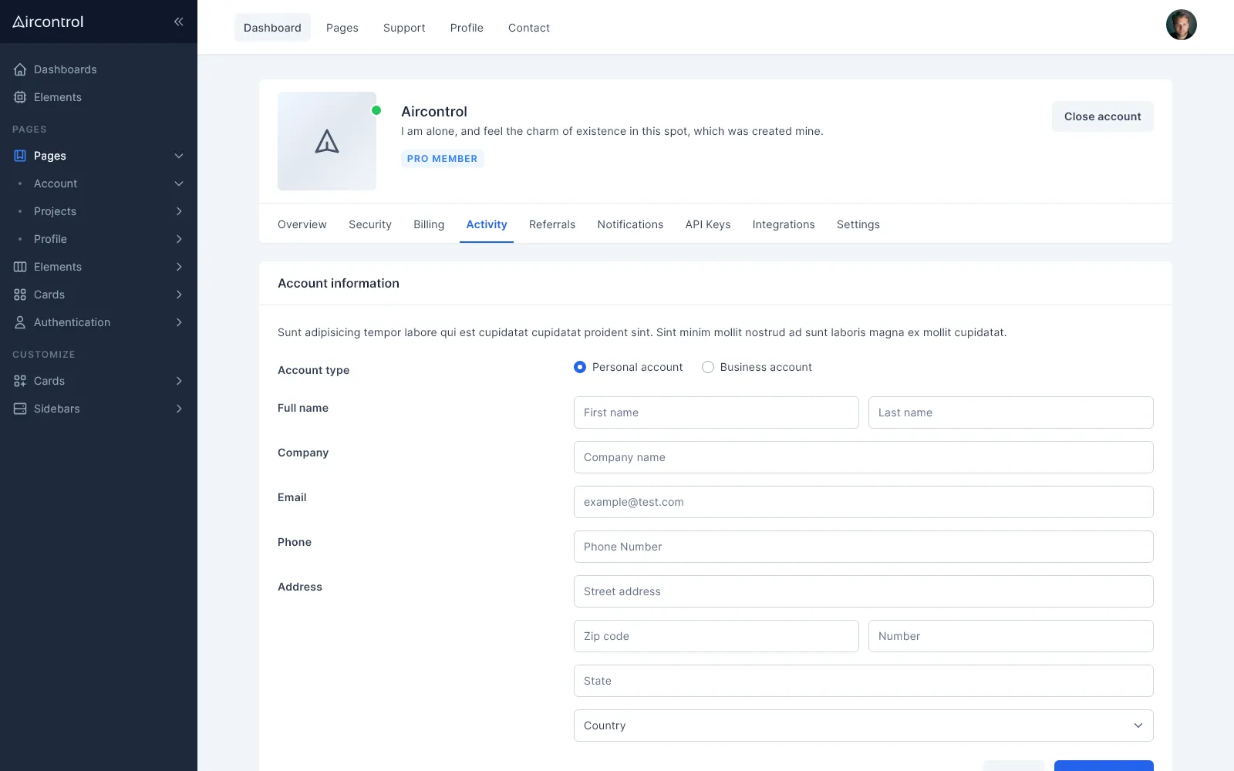Image resolution: width=1234 pixels, height=771 pixels.
Task: Click the Zip code input
Action: point(716,636)
